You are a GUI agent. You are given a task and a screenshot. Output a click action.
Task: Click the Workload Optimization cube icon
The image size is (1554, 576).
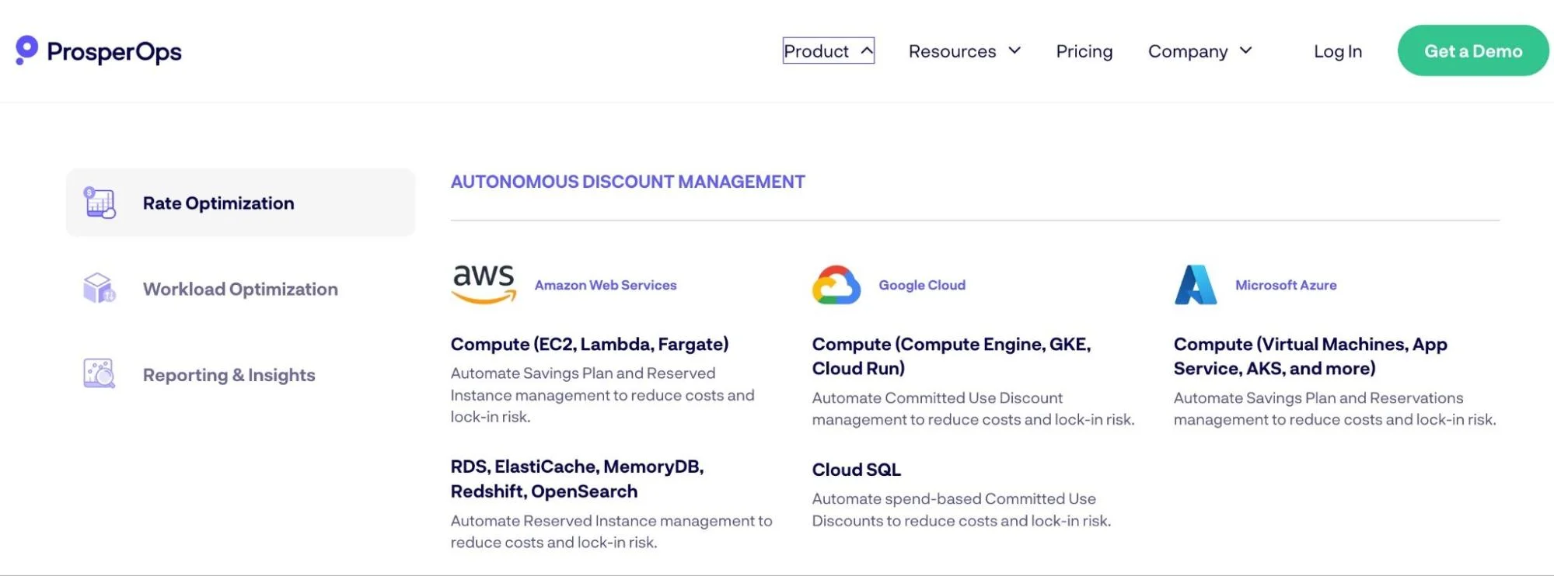[x=100, y=288]
